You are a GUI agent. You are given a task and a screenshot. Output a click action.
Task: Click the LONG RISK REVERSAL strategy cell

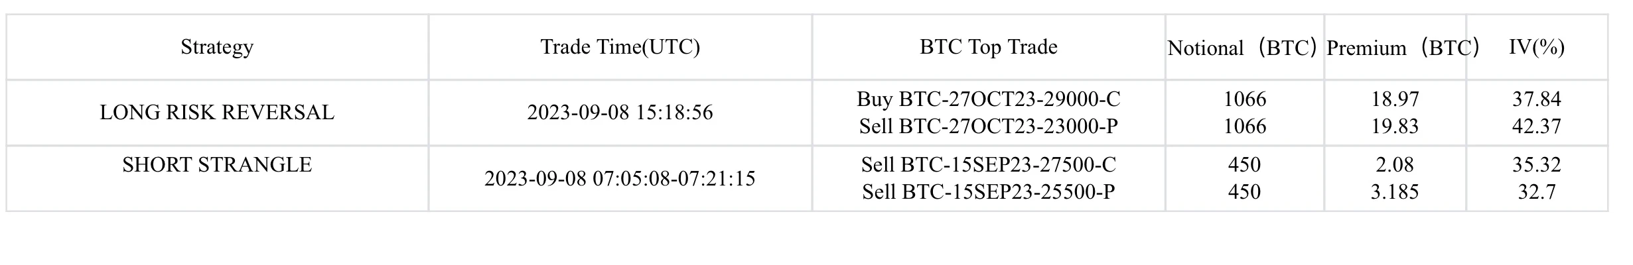click(x=217, y=113)
